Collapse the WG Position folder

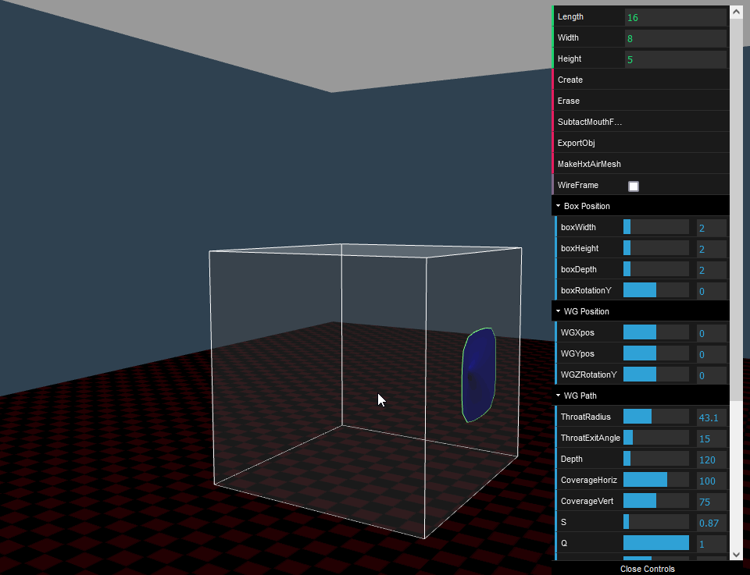(641, 311)
